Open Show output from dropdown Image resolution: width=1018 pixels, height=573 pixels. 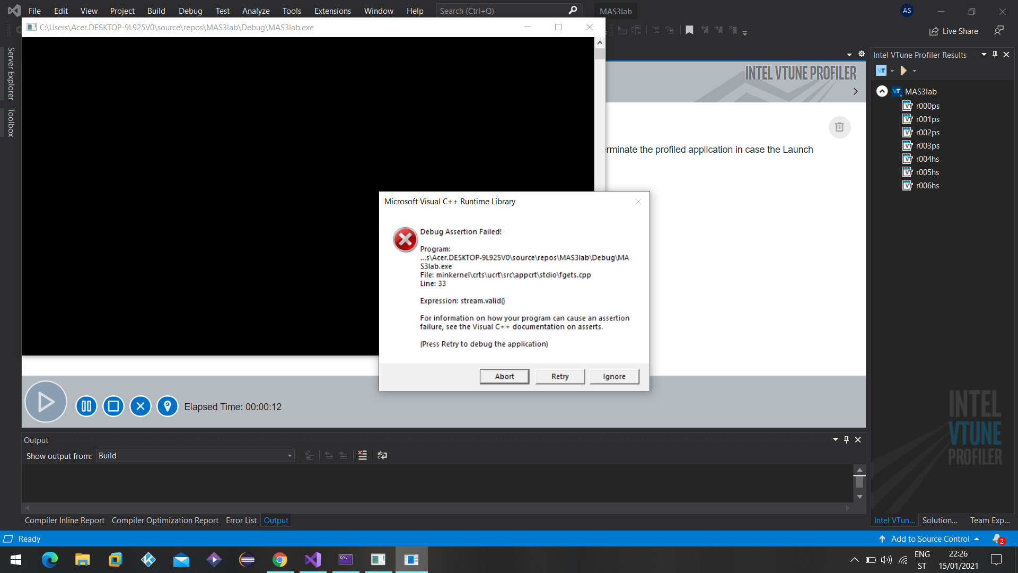pyautogui.click(x=195, y=456)
